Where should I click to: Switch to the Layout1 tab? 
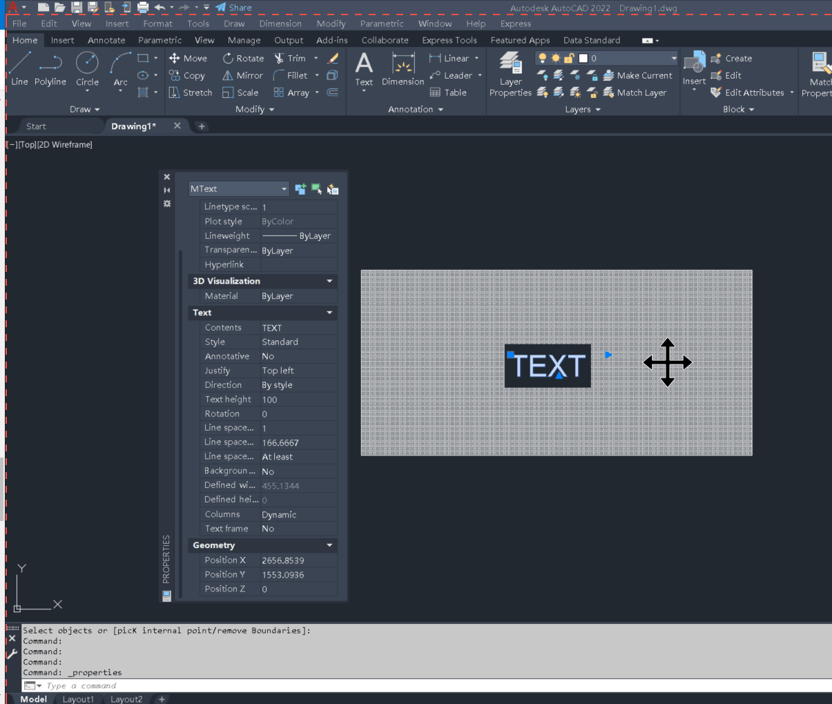point(78,698)
